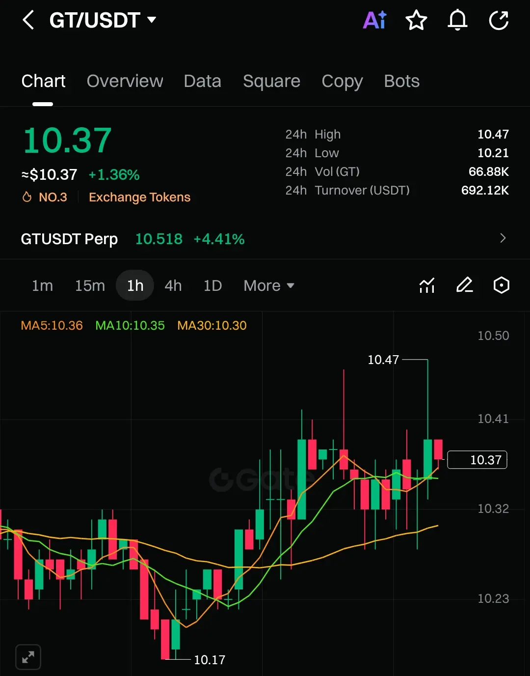Image resolution: width=530 pixels, height=676 pixels.
Task: Tap the back arrow icon
Action: pyautogui.click(x=28, y=20)
